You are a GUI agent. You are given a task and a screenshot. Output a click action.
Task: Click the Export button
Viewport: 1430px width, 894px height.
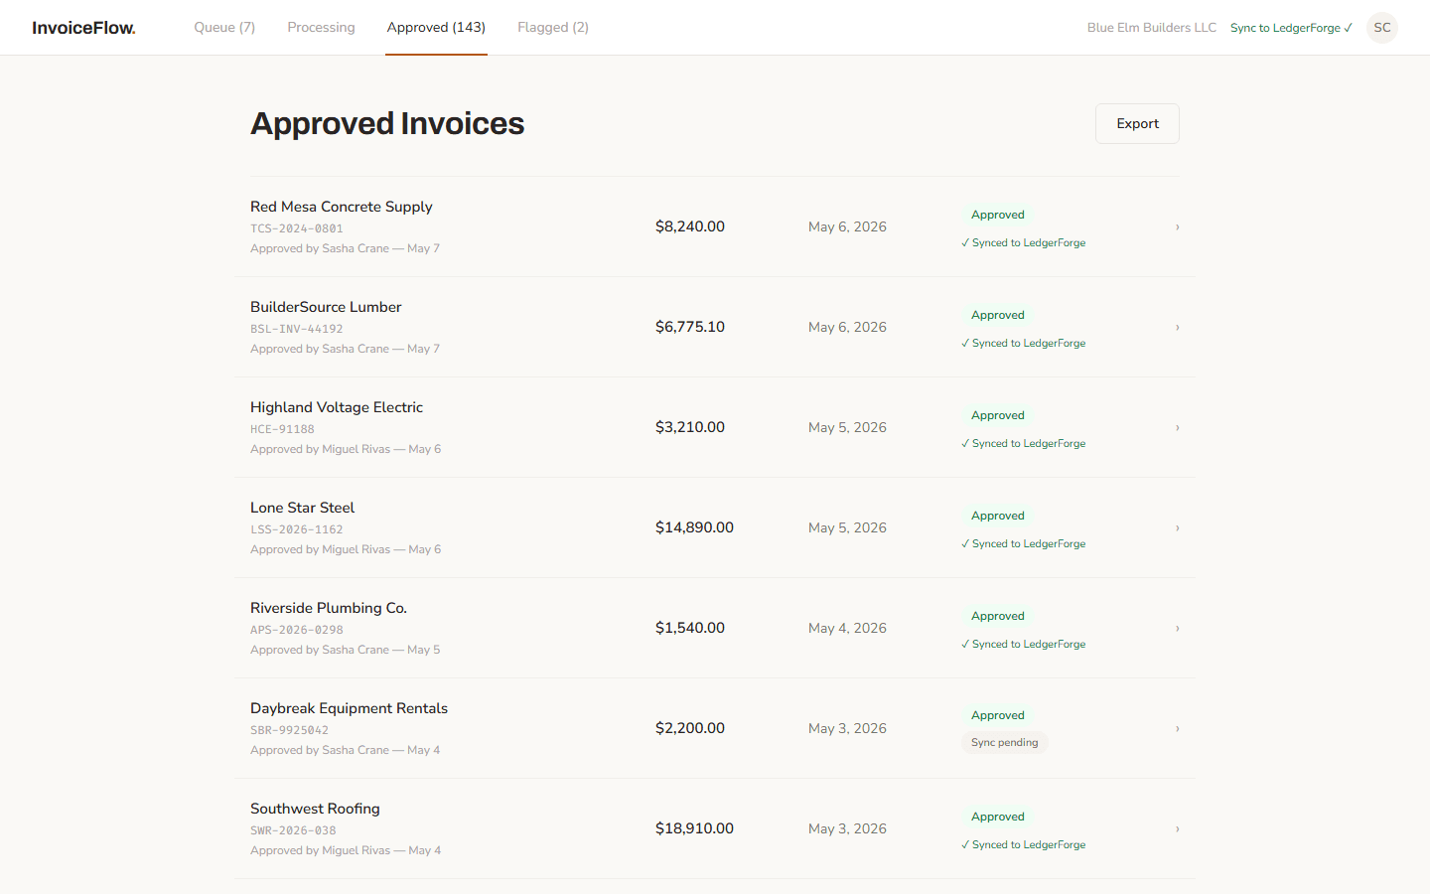coord(1137,124)
